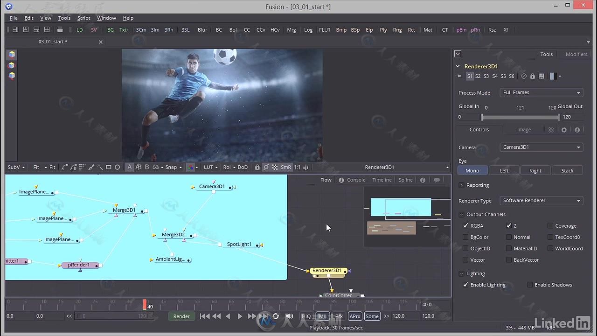Toggle the RGBA output channel checkbox
Viewport: 597px width, 336px height.
[x=465, y=225]
